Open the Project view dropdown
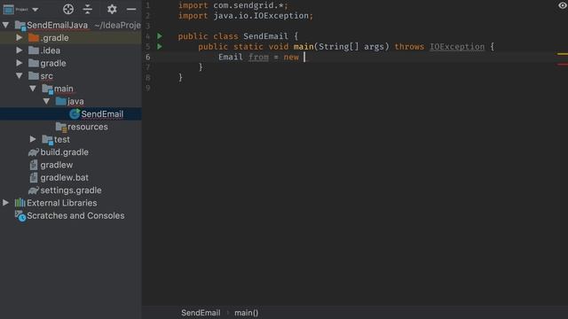568x319 pixels. [35, 10]
